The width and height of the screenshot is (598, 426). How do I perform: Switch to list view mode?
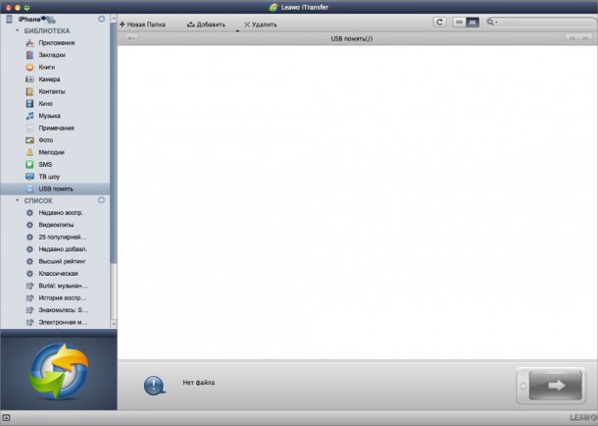tap(459, 23)
